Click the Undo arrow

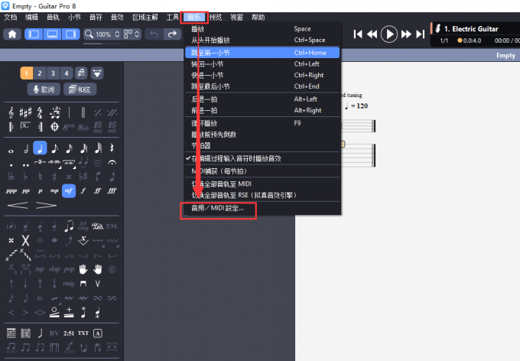coord(154,34)
